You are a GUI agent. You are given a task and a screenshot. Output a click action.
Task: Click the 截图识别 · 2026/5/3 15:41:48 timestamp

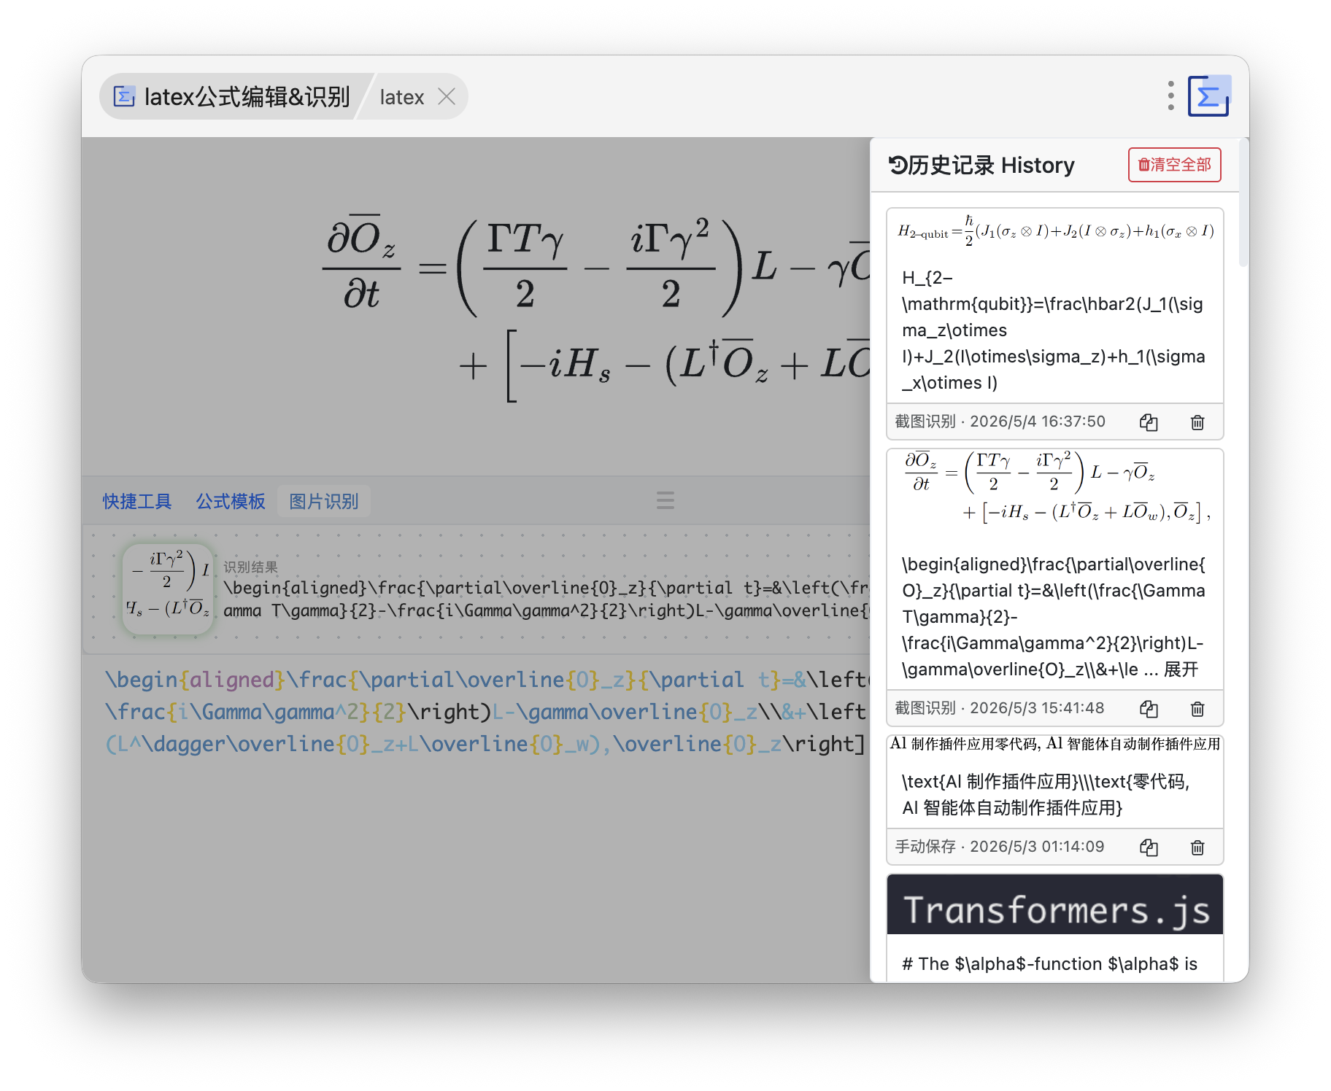click(1000, 708)
